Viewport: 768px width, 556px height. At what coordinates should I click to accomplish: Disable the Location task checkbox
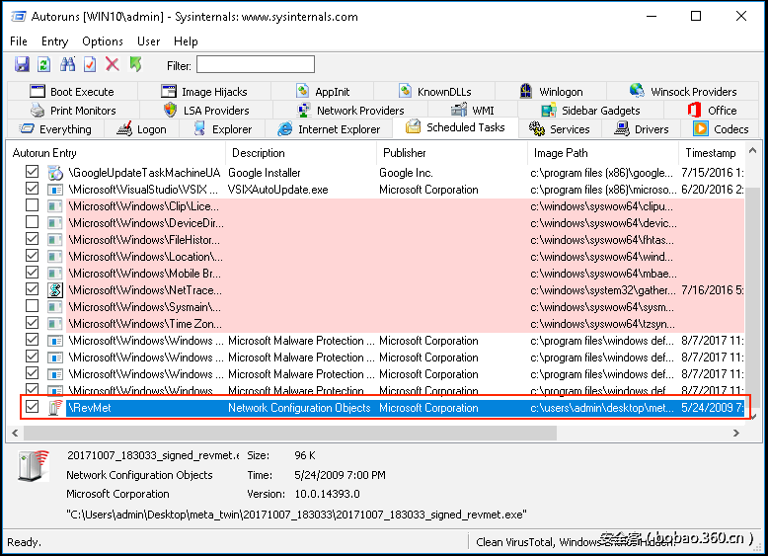click(x=32, y=256)
